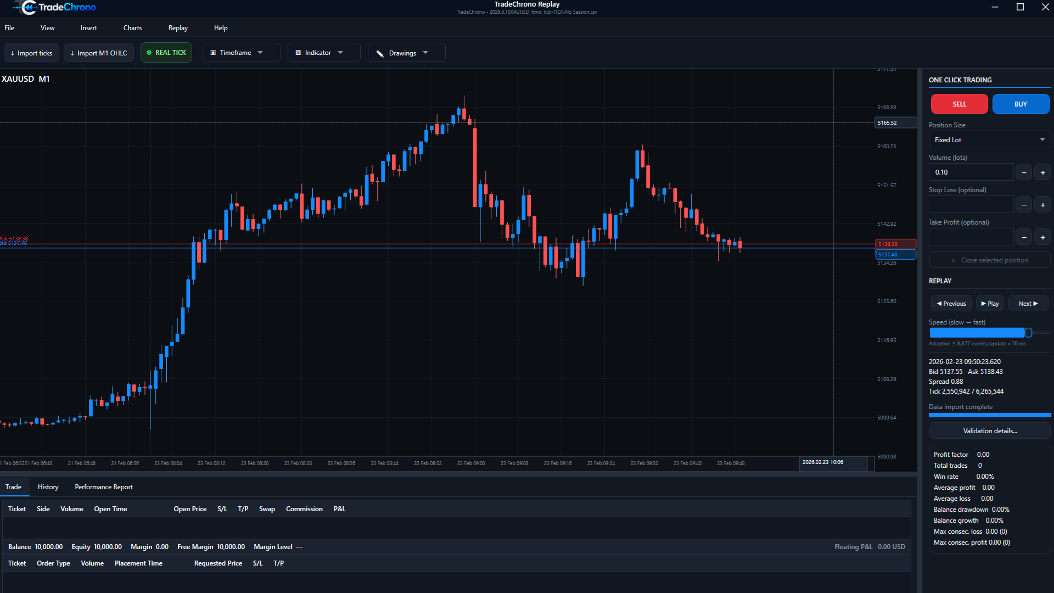Step back with the Previous replay button
Viewport: 1054px width, 593px height.
[x=951, y=304]
